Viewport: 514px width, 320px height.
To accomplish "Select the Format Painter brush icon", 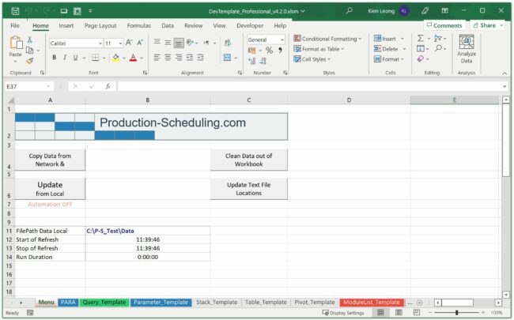I will point(29,61).
